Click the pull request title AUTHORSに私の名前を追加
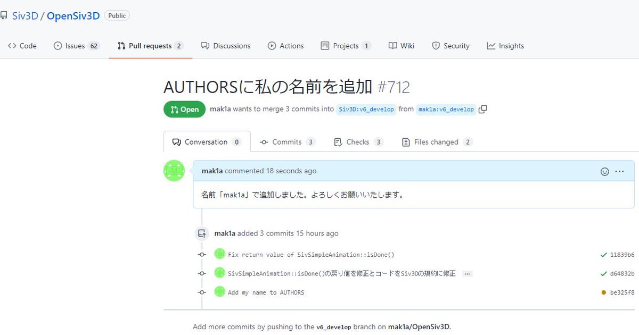Viewport: 639px width, 335px height. [x=268, y=87]
